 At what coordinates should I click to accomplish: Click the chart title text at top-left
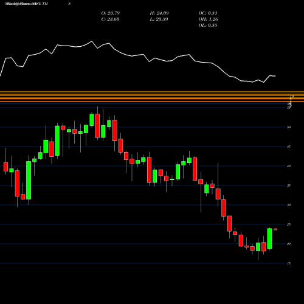(26, 4)
